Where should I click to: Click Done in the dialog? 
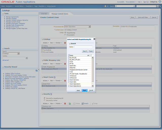[x=85, y=90]
